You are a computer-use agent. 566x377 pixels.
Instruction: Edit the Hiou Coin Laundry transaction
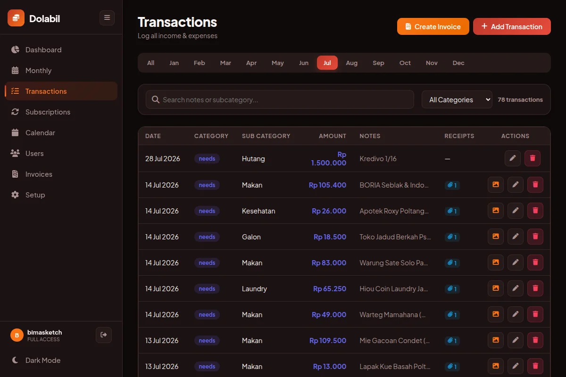click(x=516, y=288)
